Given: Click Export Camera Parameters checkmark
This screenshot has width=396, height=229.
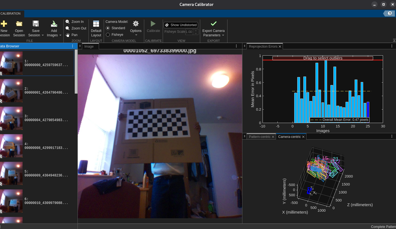Looking at the screenshot, I should coord(213,24).
